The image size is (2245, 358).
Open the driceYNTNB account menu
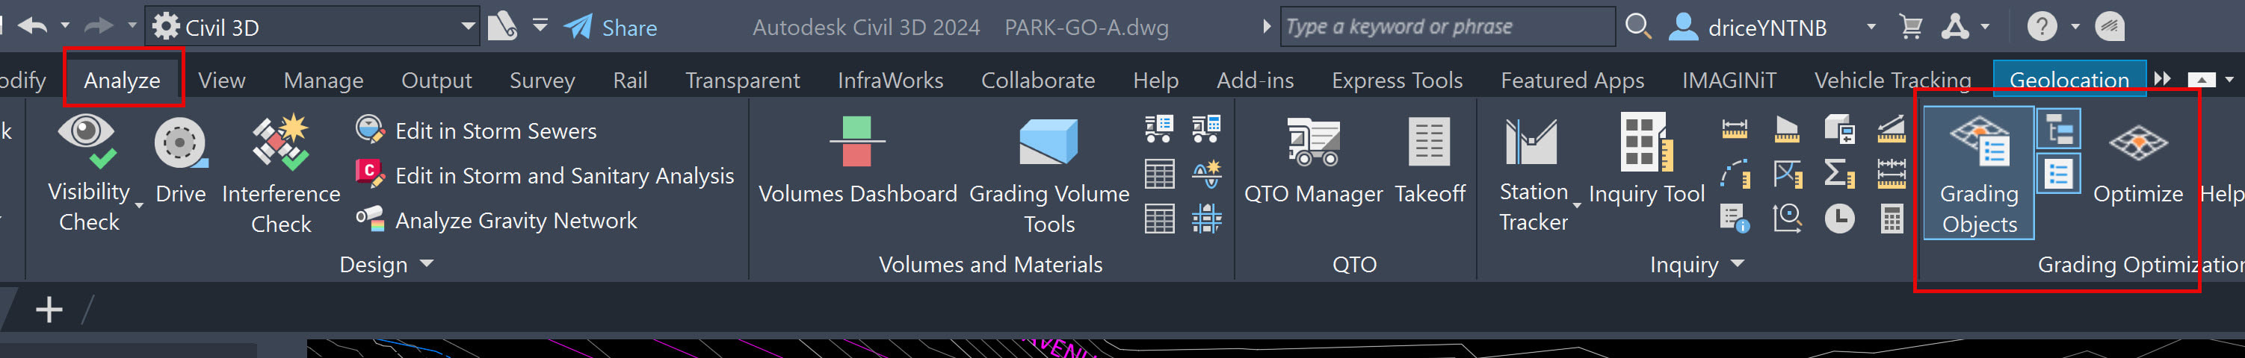click(1748, 28)
